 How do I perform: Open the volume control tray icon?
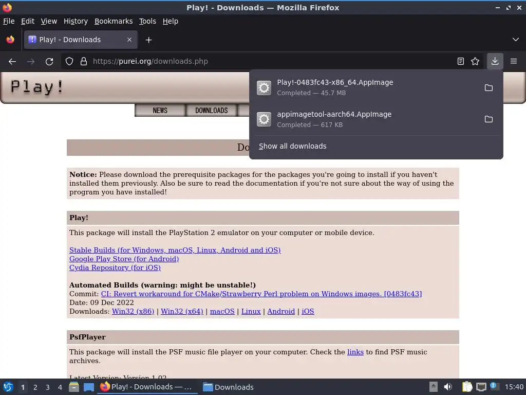pos(448,387)
